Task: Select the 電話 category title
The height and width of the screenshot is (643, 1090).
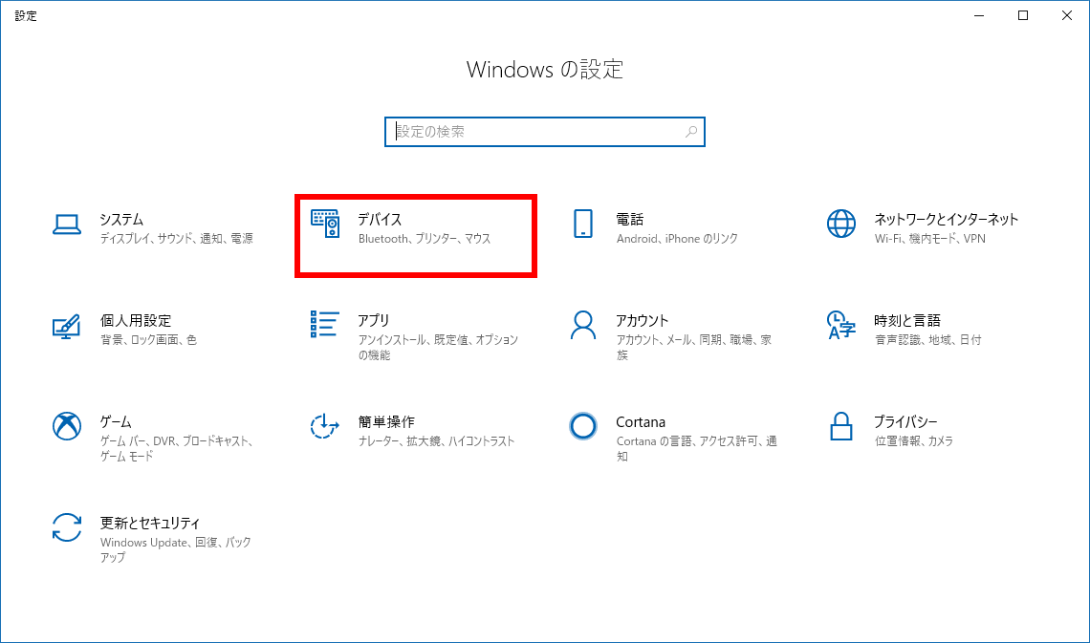Action: pyautogui.click(x=630, y=220)
